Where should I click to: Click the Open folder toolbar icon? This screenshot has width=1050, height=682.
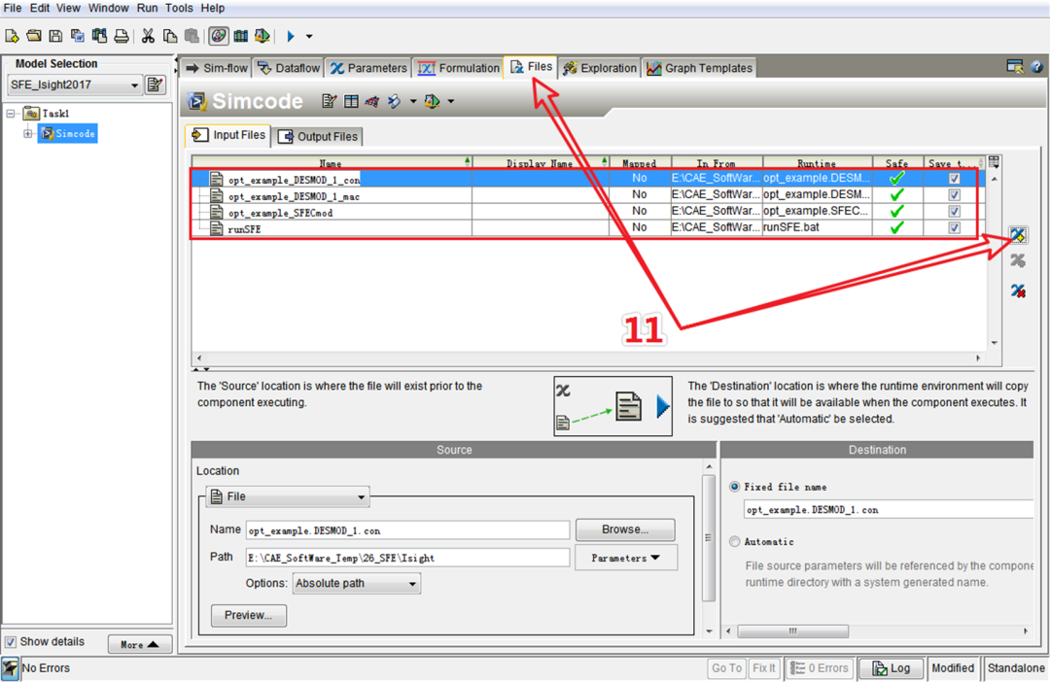(x=33, y=36)
